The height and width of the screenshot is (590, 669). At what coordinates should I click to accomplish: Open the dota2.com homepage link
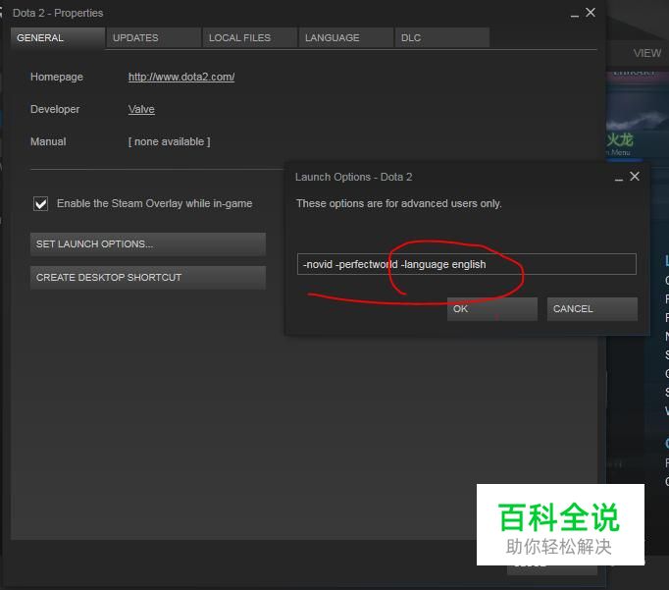click(x=181, y=77)
